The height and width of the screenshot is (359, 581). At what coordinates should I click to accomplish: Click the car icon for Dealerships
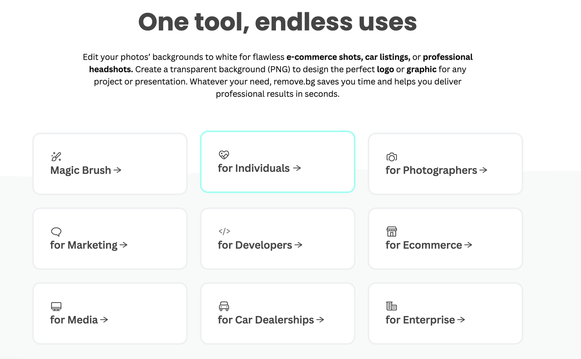(224, 306)
